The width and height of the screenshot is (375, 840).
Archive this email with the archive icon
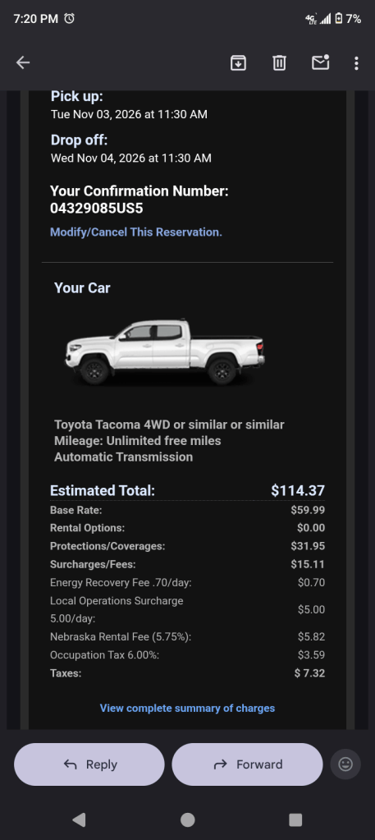pyautogui.click(x=238, y=62)
